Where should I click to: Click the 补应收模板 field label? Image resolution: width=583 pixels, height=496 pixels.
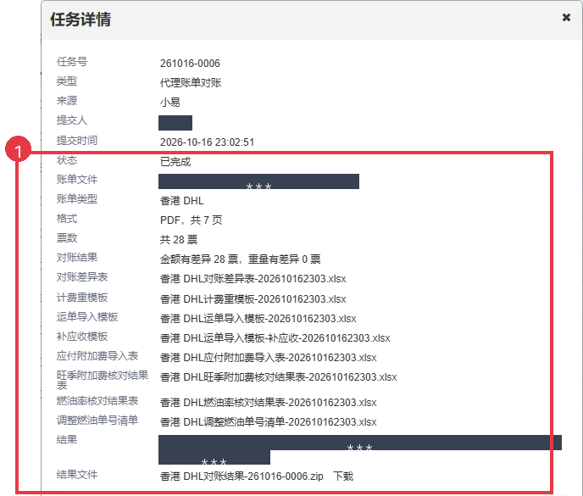point(82,337)
